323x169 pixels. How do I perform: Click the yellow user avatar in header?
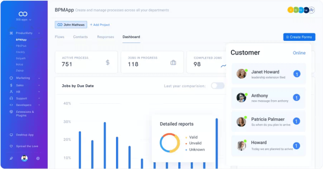pos(290,10)
